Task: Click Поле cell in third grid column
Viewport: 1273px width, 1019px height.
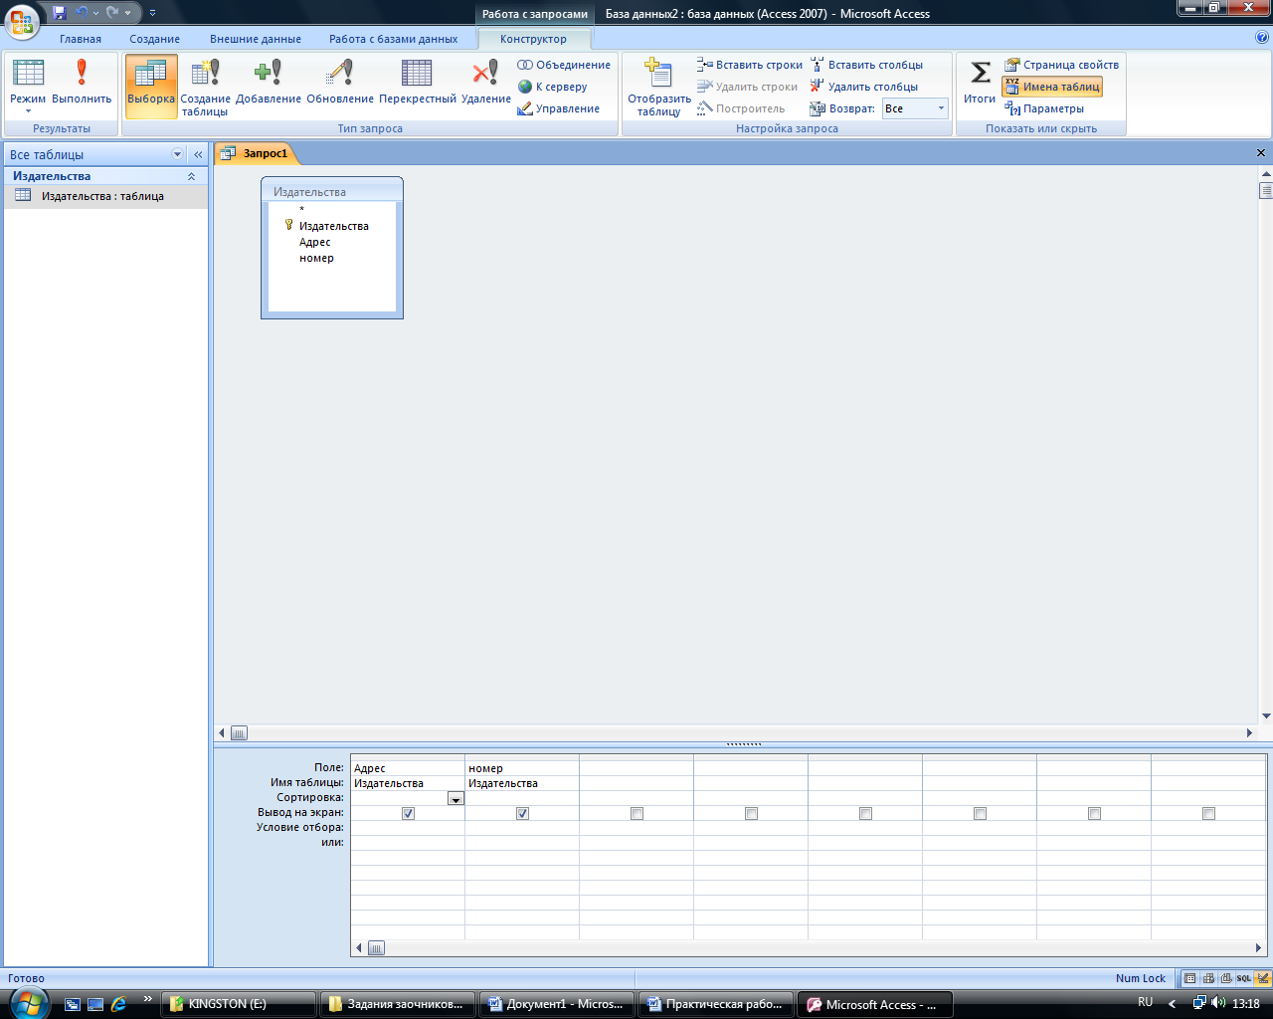Action: 636,768
